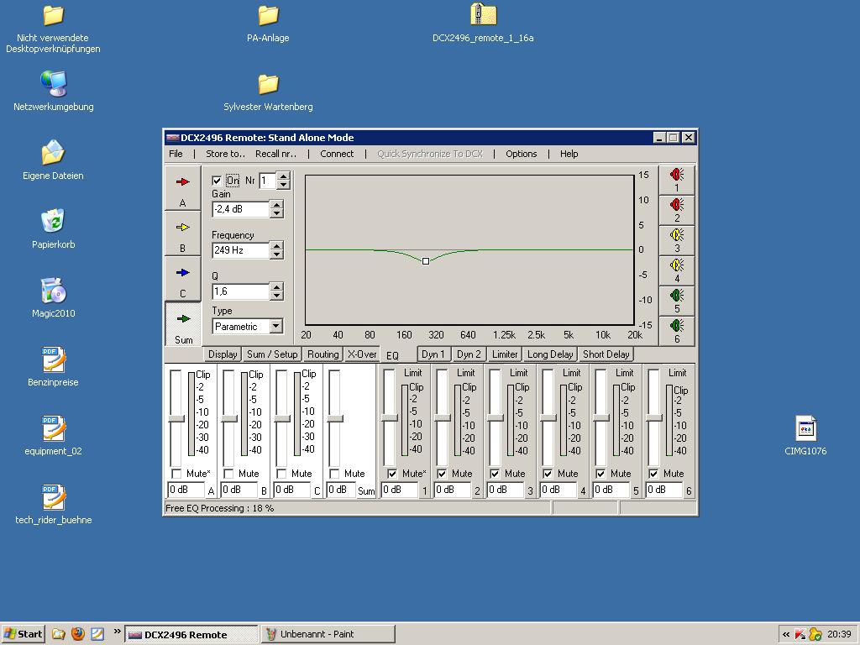Mute input channel C
Screen dimensions: 860x645
pos(281,474)
